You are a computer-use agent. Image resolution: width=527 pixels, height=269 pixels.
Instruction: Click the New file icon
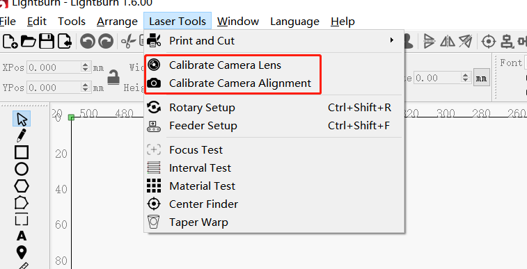coord(10,42)
